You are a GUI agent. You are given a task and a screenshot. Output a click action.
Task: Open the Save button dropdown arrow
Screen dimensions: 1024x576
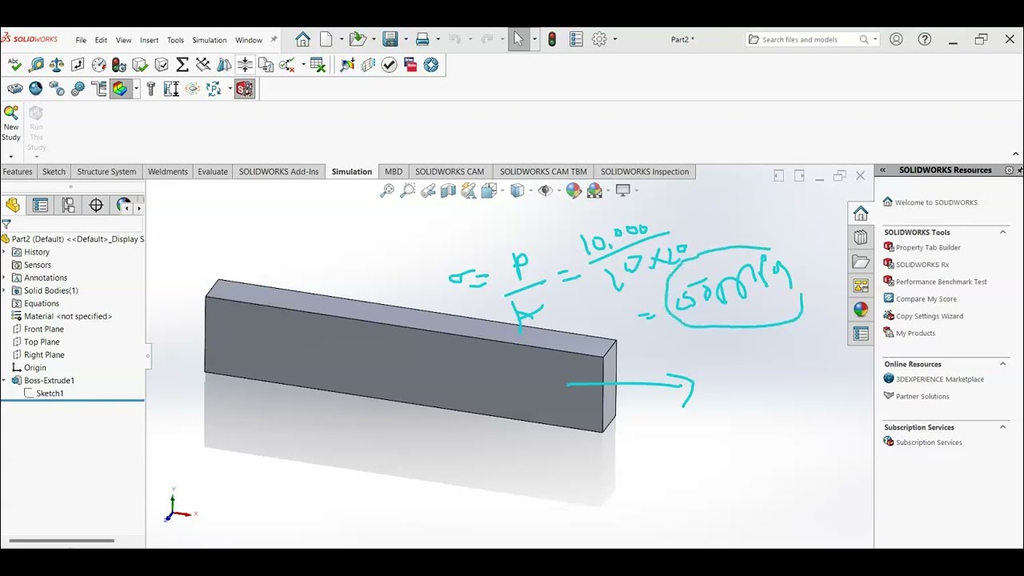point(406,39)
